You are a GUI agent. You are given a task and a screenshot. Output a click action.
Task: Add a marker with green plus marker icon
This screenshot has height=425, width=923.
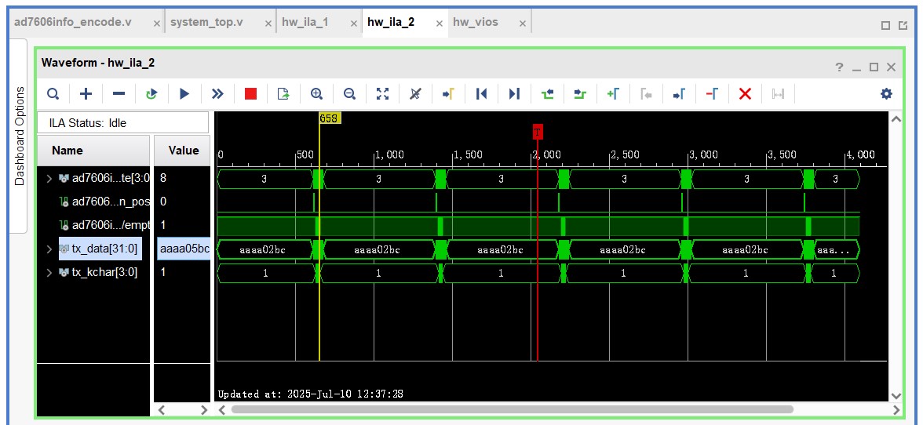(614, 93)
